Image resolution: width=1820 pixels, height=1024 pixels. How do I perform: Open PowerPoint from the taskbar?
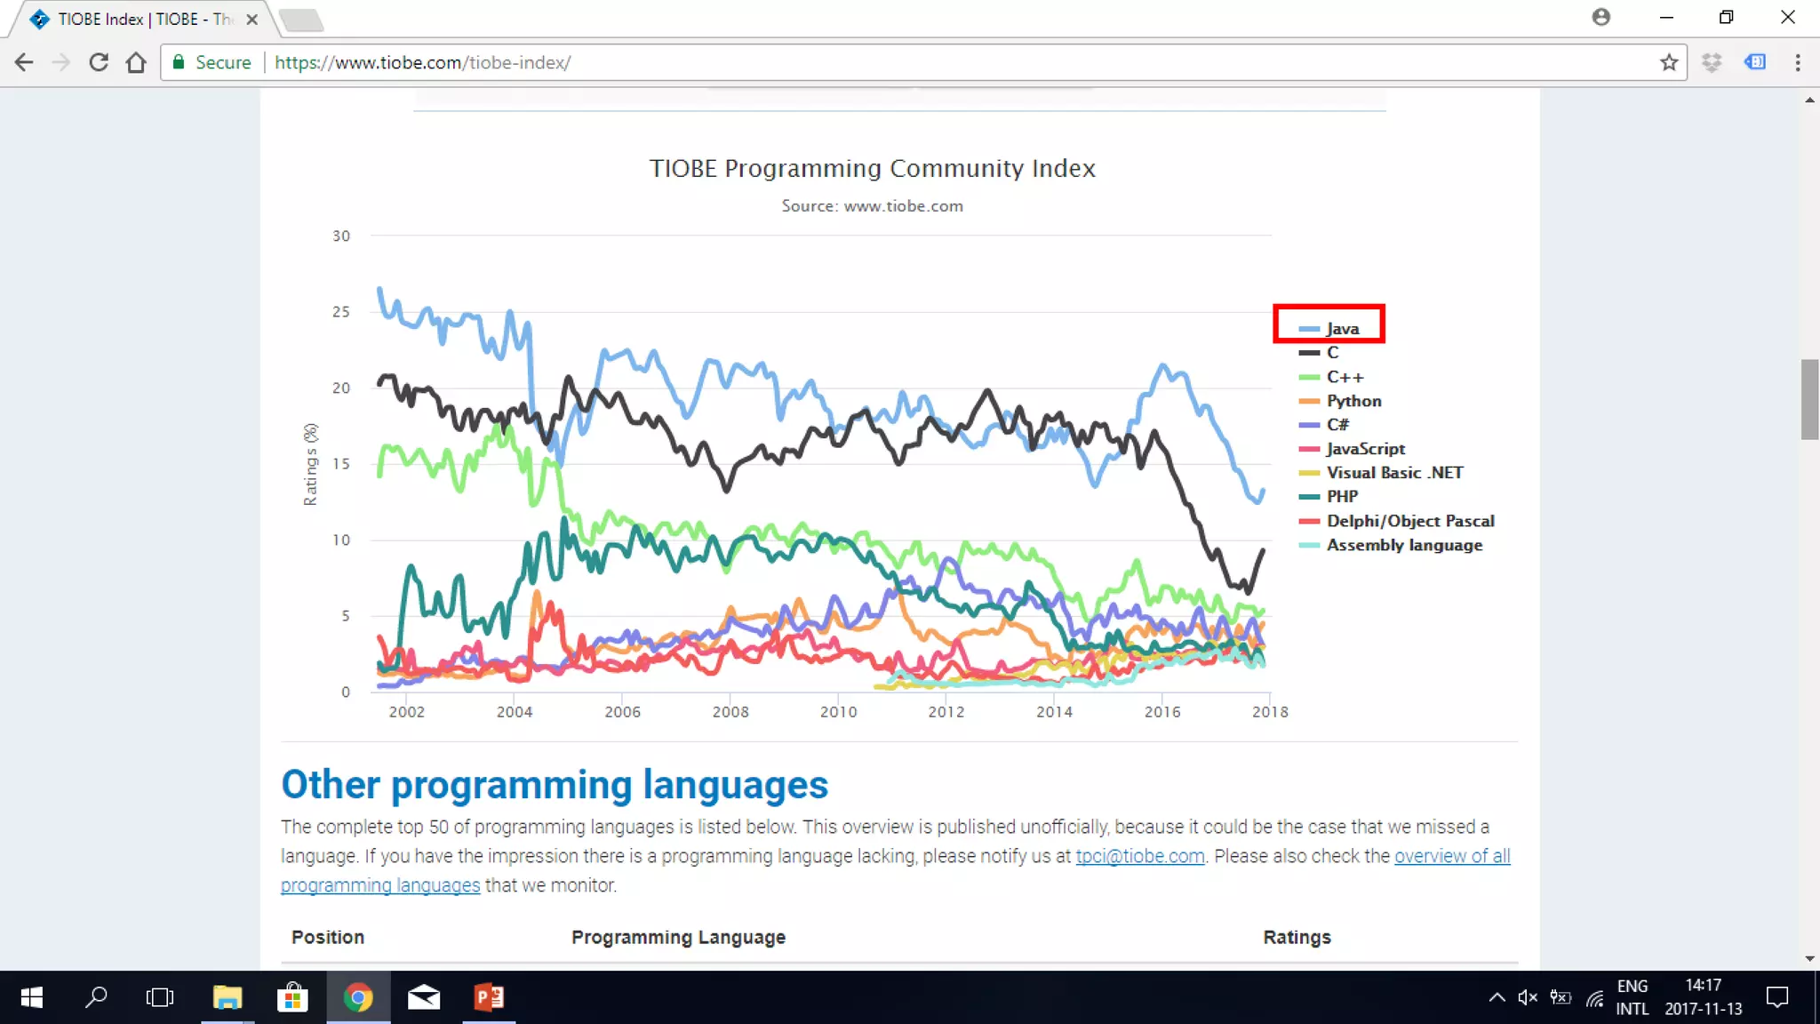[489, 997]
